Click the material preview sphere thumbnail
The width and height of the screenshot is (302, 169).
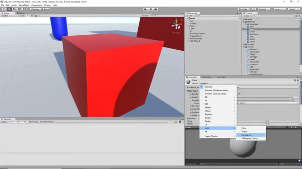(188, 82)
